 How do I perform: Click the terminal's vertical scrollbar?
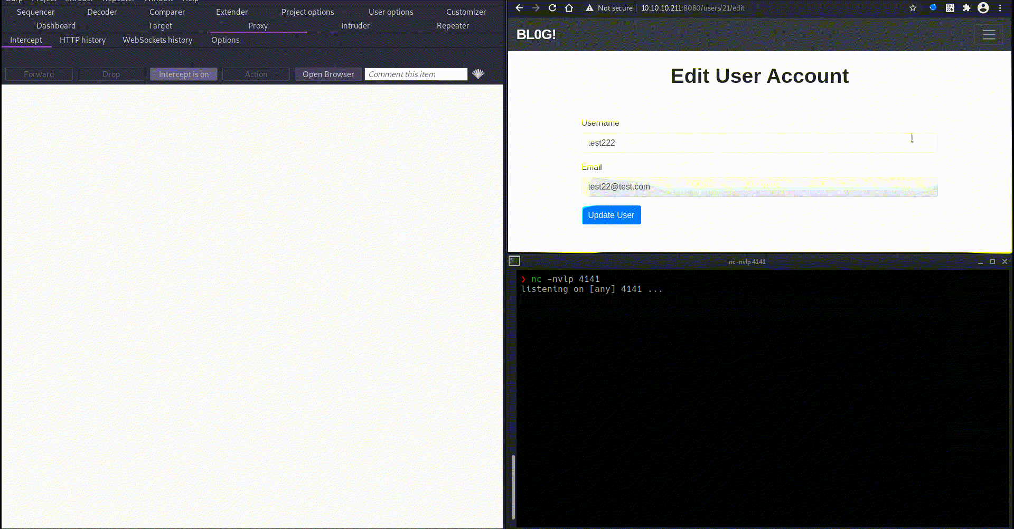(x=513, y=486)
